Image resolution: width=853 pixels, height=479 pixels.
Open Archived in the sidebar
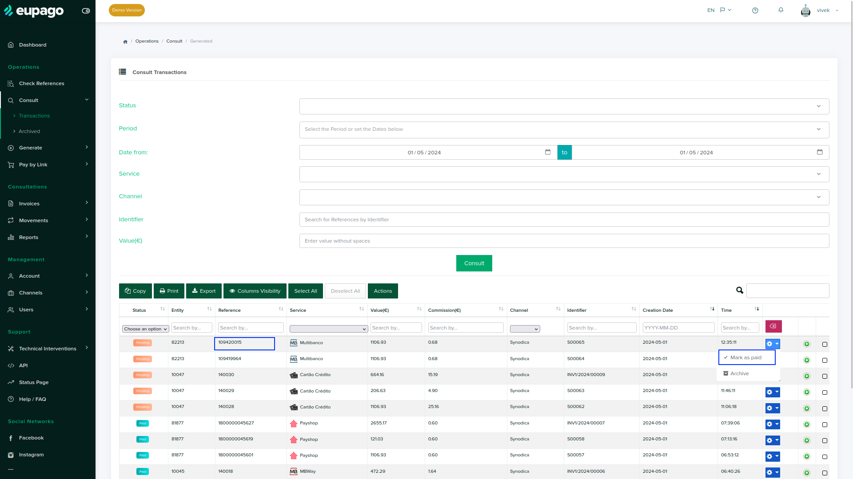point(29,131)
